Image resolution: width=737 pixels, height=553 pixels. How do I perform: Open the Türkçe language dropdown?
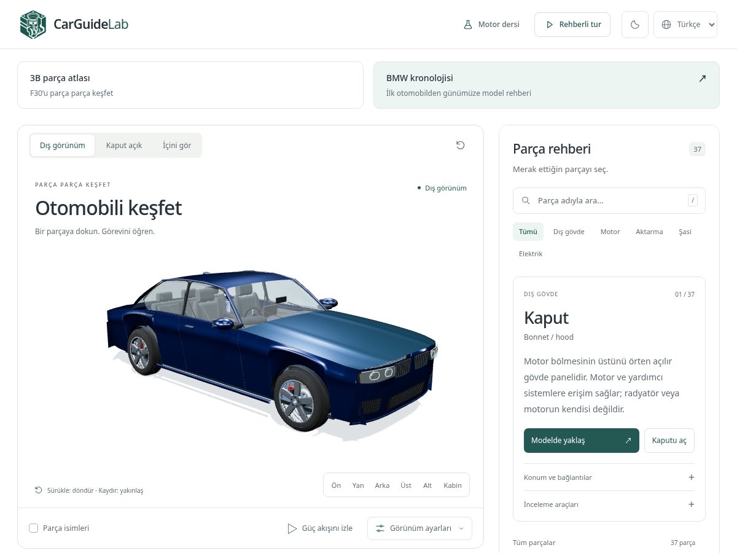coord(685,25)
